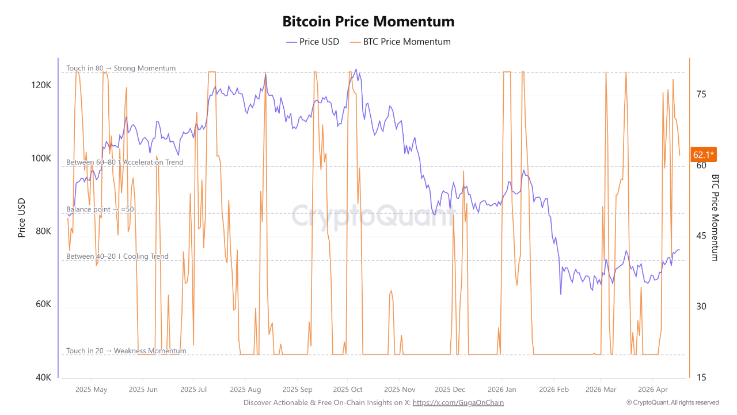Click the 120K tick on the left axis
Image resolution: width=737 pixels, height=415 pixels.
click(41, 85)
